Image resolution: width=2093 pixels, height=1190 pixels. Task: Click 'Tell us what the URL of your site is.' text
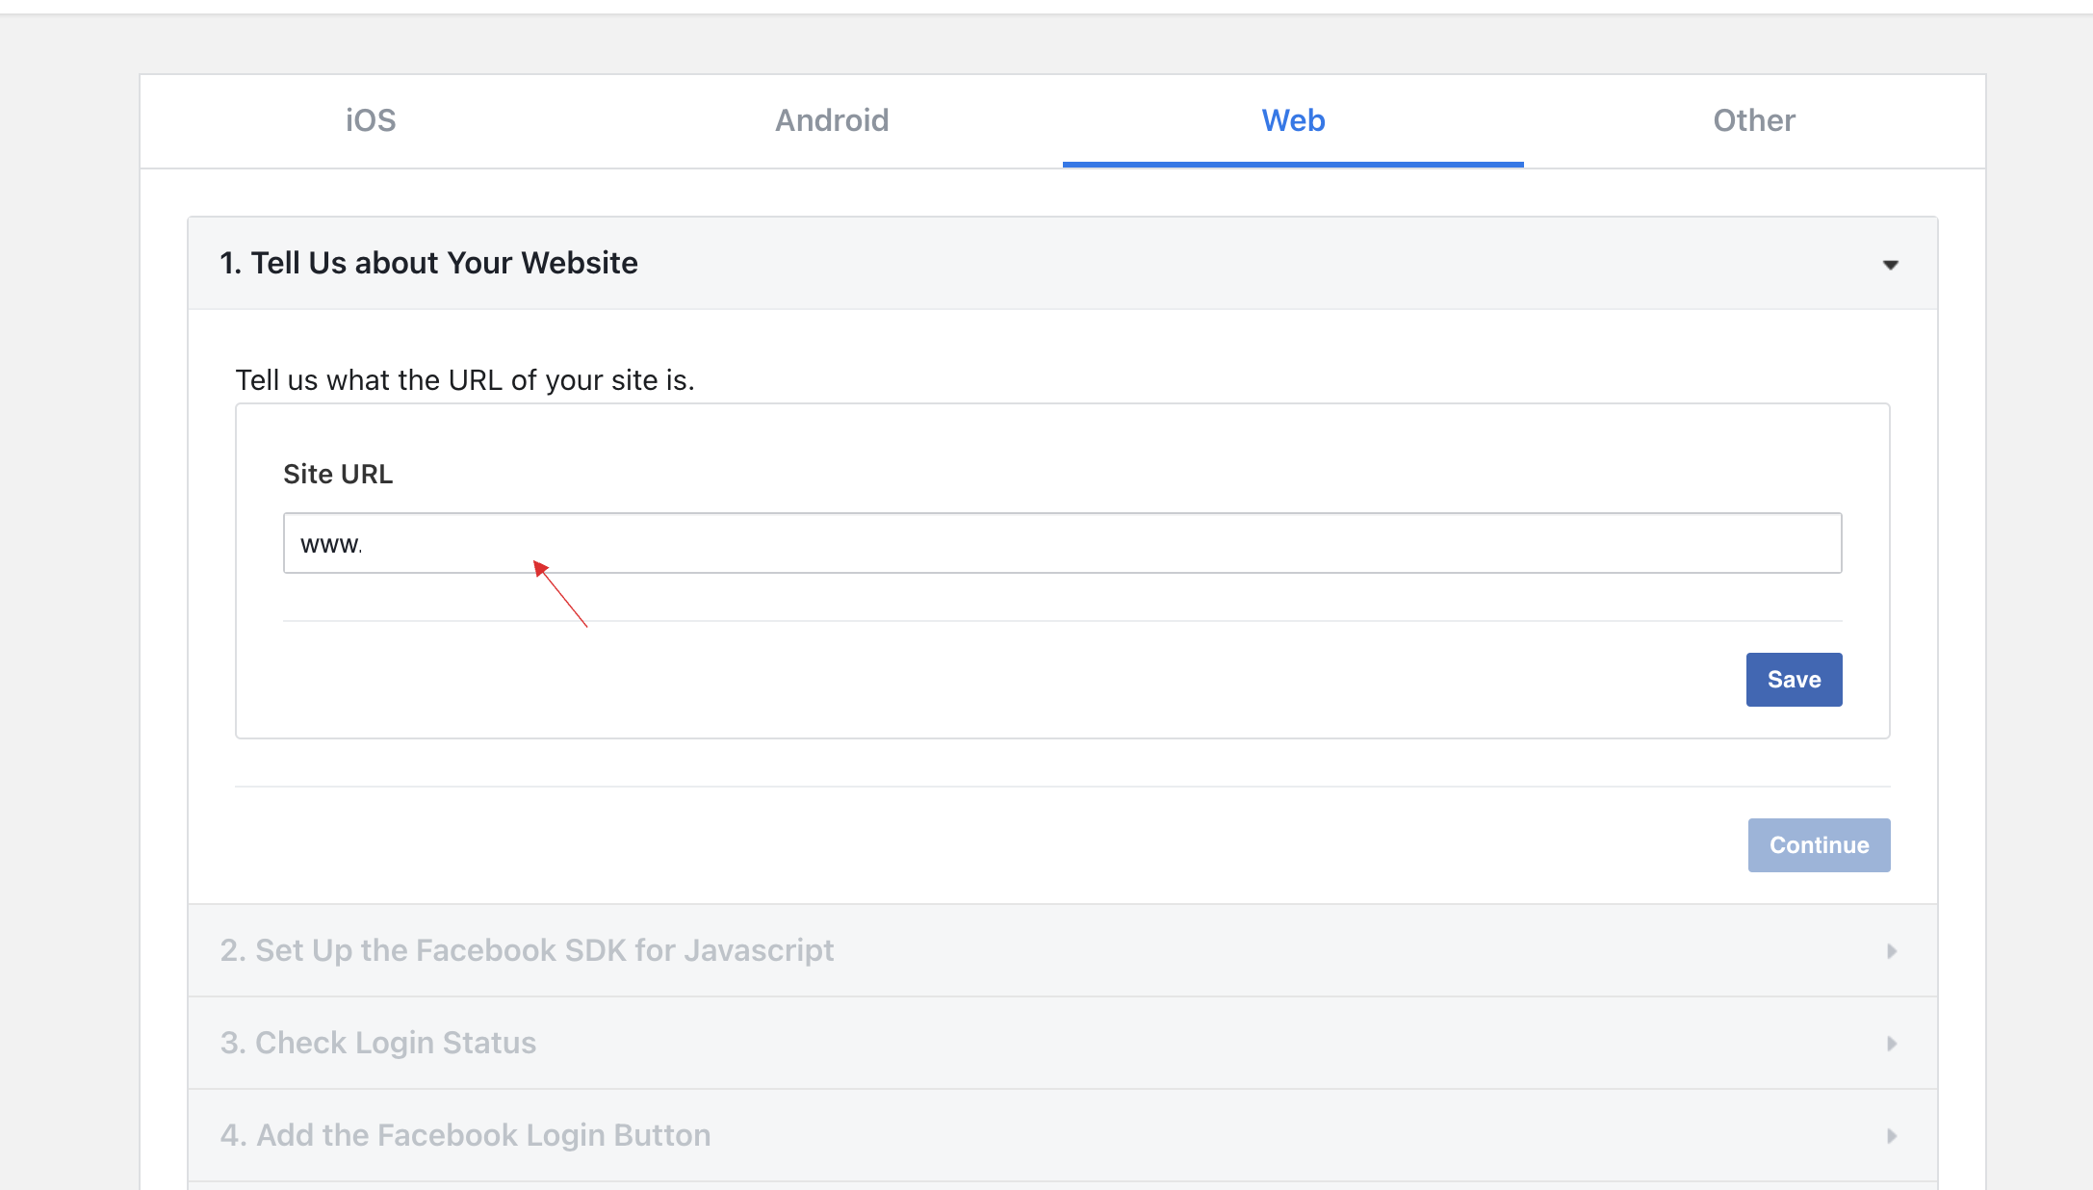[465, 380]
